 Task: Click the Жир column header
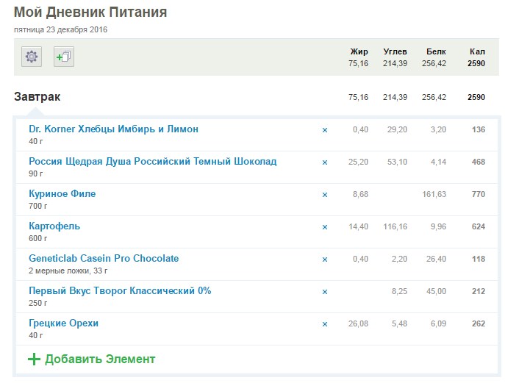point(359,51)
